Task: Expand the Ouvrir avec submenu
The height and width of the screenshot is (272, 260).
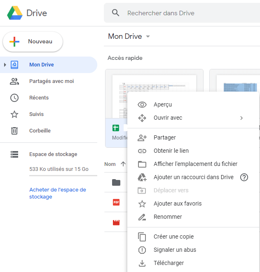Action: click(x=241, y=118)
